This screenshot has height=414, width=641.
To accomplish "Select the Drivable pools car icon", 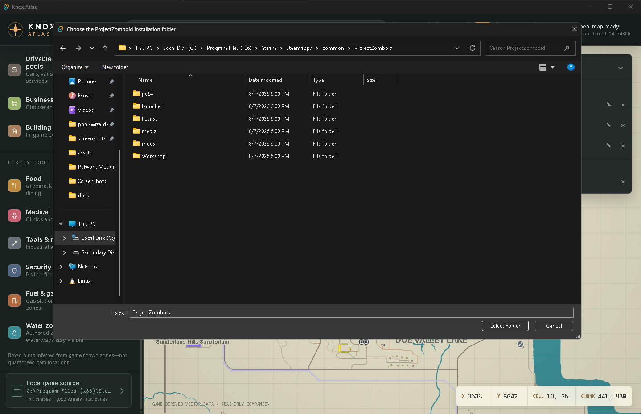I will click(x=14, y=70).
